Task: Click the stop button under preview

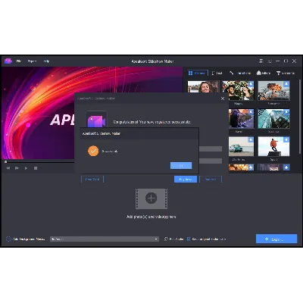Action: [36, 168]
